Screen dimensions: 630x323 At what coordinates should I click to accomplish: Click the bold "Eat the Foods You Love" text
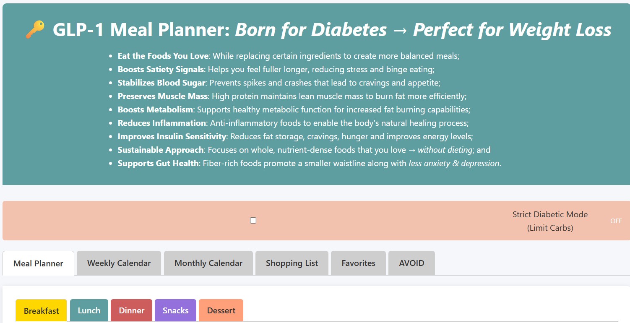pos(163,56)
